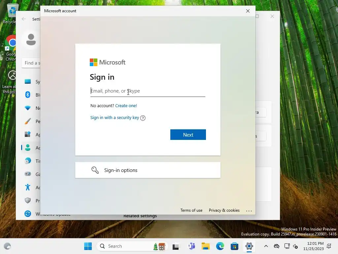The height and width of the screenshot is (254, 338).
Task: Close the Settings window behind the dialog
Action: [272, 17]
